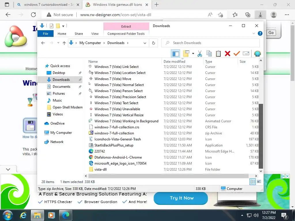The height and width of the screenshot is (221, 295).
Task: Open the Edge Settings and more menu
Action: click(287, 15)
